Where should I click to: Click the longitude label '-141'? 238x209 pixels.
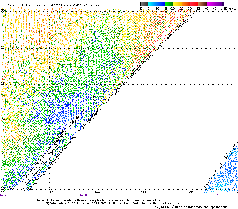[x=142, y=192]
